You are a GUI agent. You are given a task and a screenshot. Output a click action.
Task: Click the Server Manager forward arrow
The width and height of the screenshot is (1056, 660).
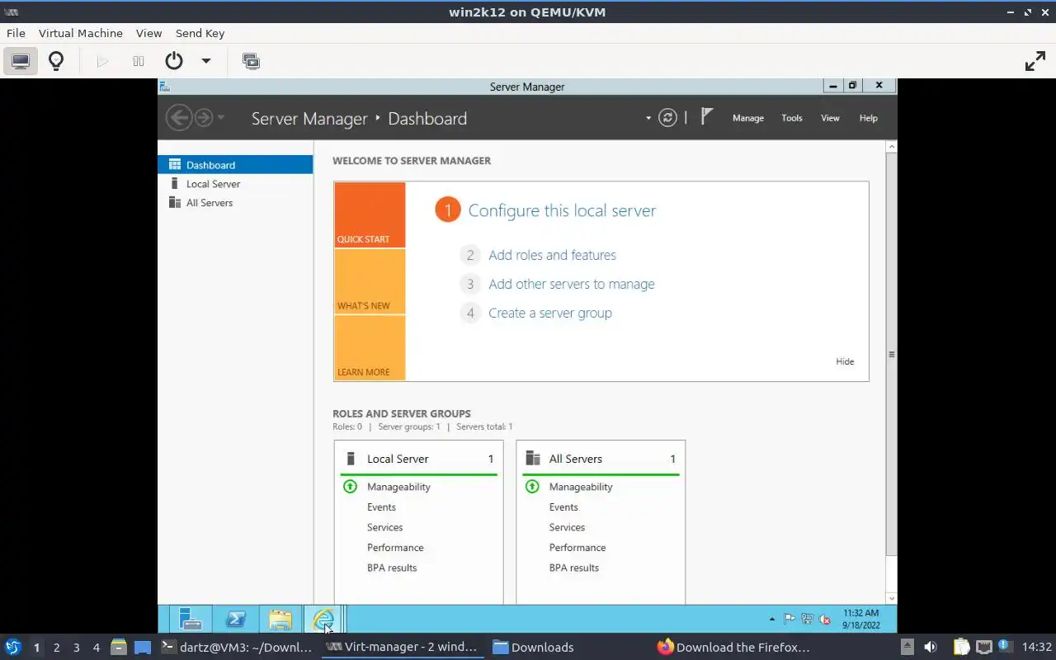coord(203,118)
